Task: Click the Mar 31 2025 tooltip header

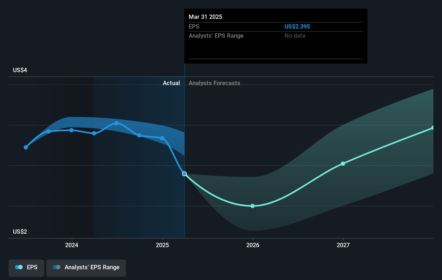Action: [205, 17]
